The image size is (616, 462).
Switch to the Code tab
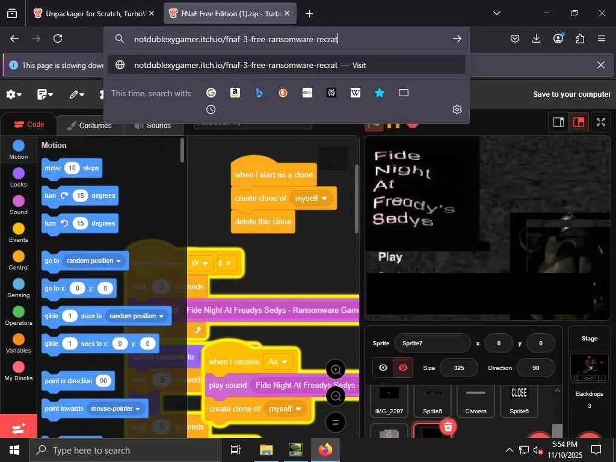[x=29, y=124]
